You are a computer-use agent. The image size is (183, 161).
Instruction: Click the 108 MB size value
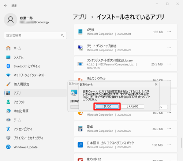pyautogui.click(x=157, y=145)
